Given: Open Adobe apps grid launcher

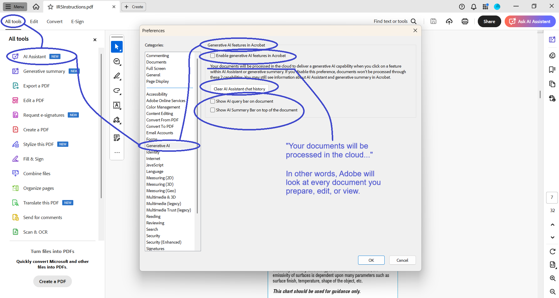Looking at the screenshot, I should 485,7.
